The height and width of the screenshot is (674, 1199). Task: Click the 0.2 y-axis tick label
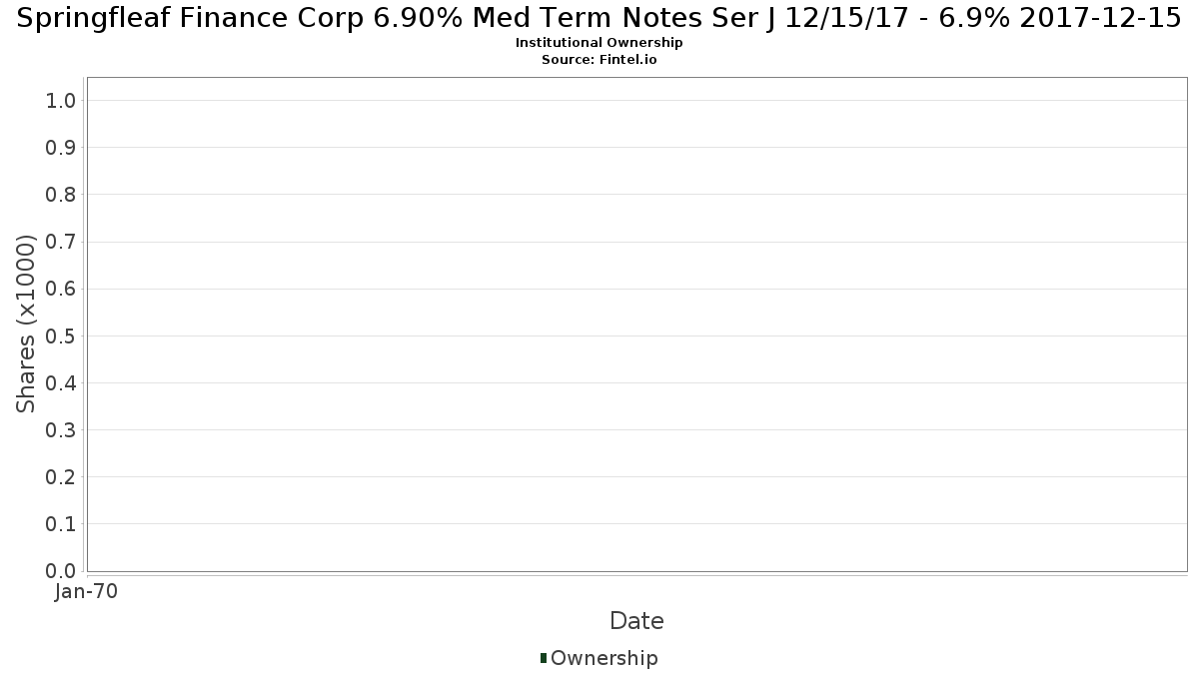point(61,477)
